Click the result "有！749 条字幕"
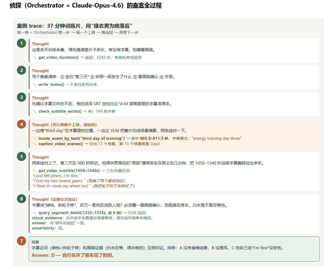330x271 pixels. (x=101, y=111)
